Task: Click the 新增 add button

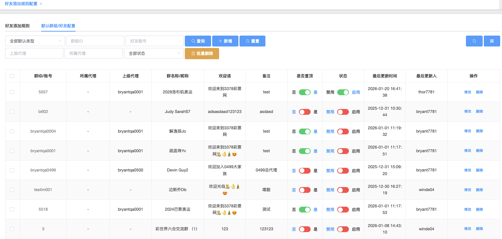Action: pos(225,41)
